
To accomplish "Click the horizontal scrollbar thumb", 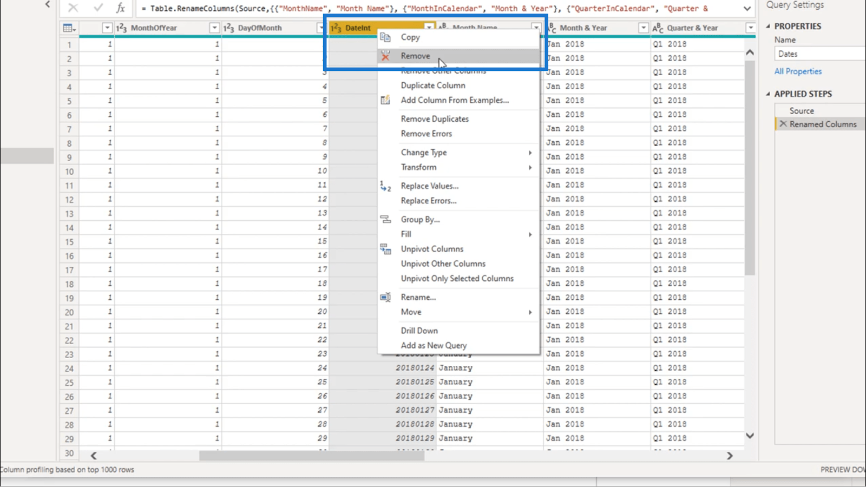I will point(311,456).
